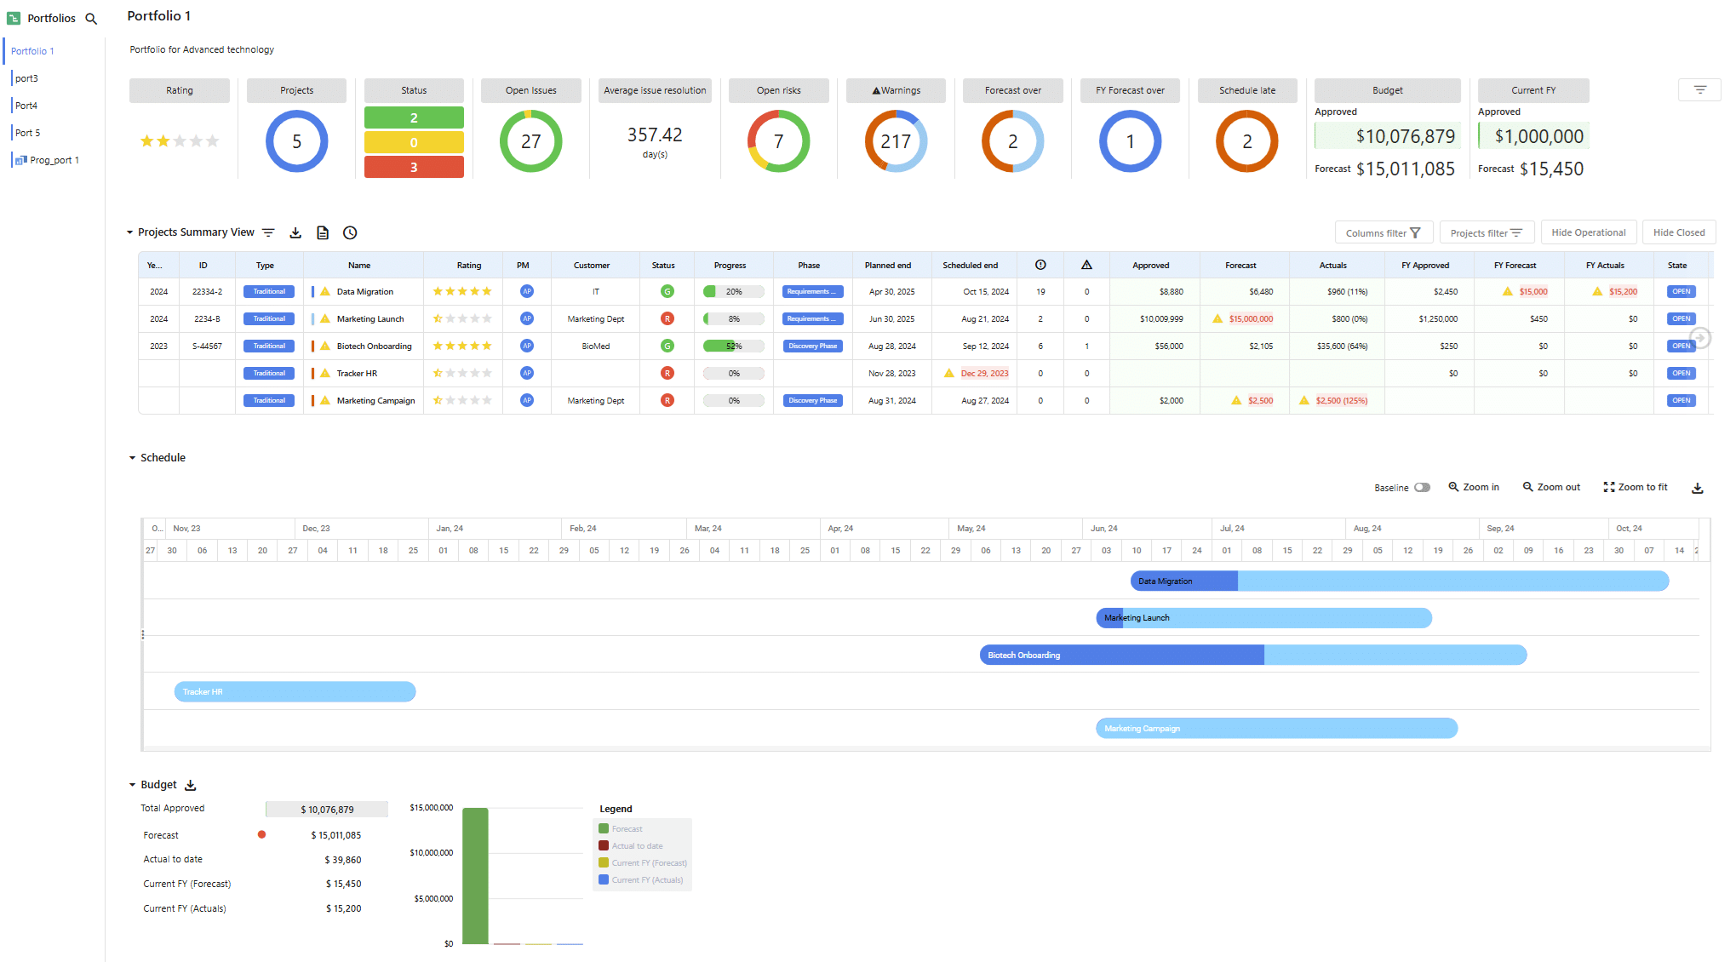Collapse the Schedule section
This screenshot has height=962, width=1730.
coord(132,458)
